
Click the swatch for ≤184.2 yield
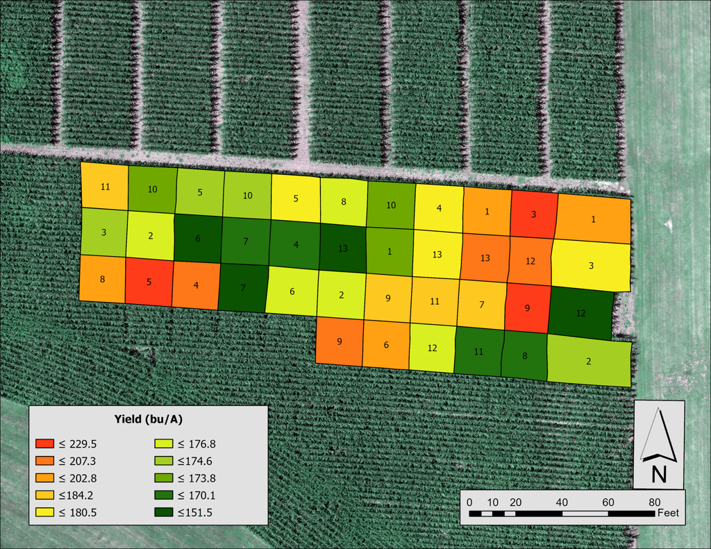[45, 495]
